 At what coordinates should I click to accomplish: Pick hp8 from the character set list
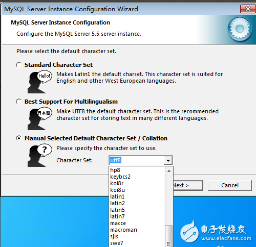137,170
